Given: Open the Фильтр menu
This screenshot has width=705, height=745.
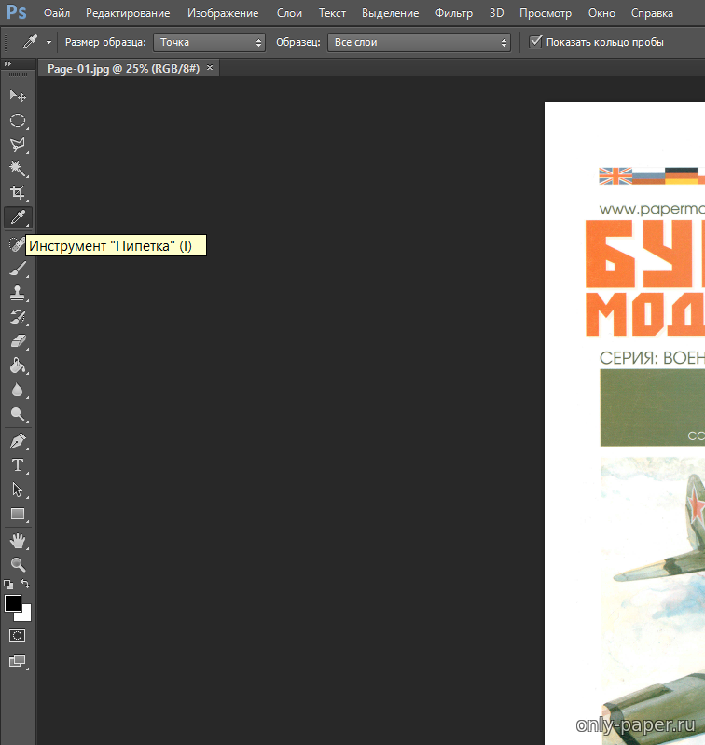Looking at the screenshot, I should [x=454, y=14].
